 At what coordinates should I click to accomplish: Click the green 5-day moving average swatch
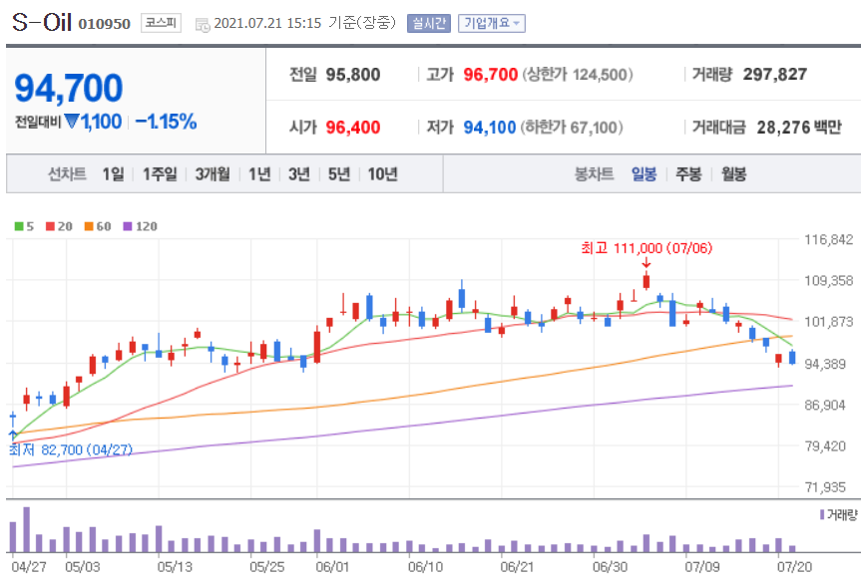pyautogui.click(x=19, y=226)
